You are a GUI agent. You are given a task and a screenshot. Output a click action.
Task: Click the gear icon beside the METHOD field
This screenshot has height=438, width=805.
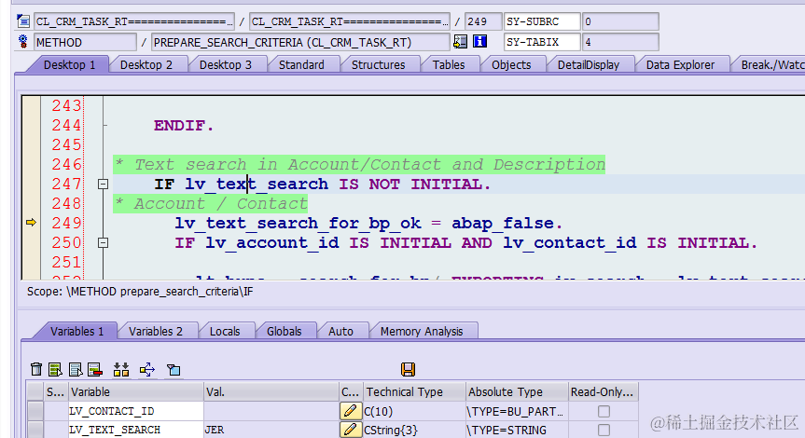click(x=23, y=42)
